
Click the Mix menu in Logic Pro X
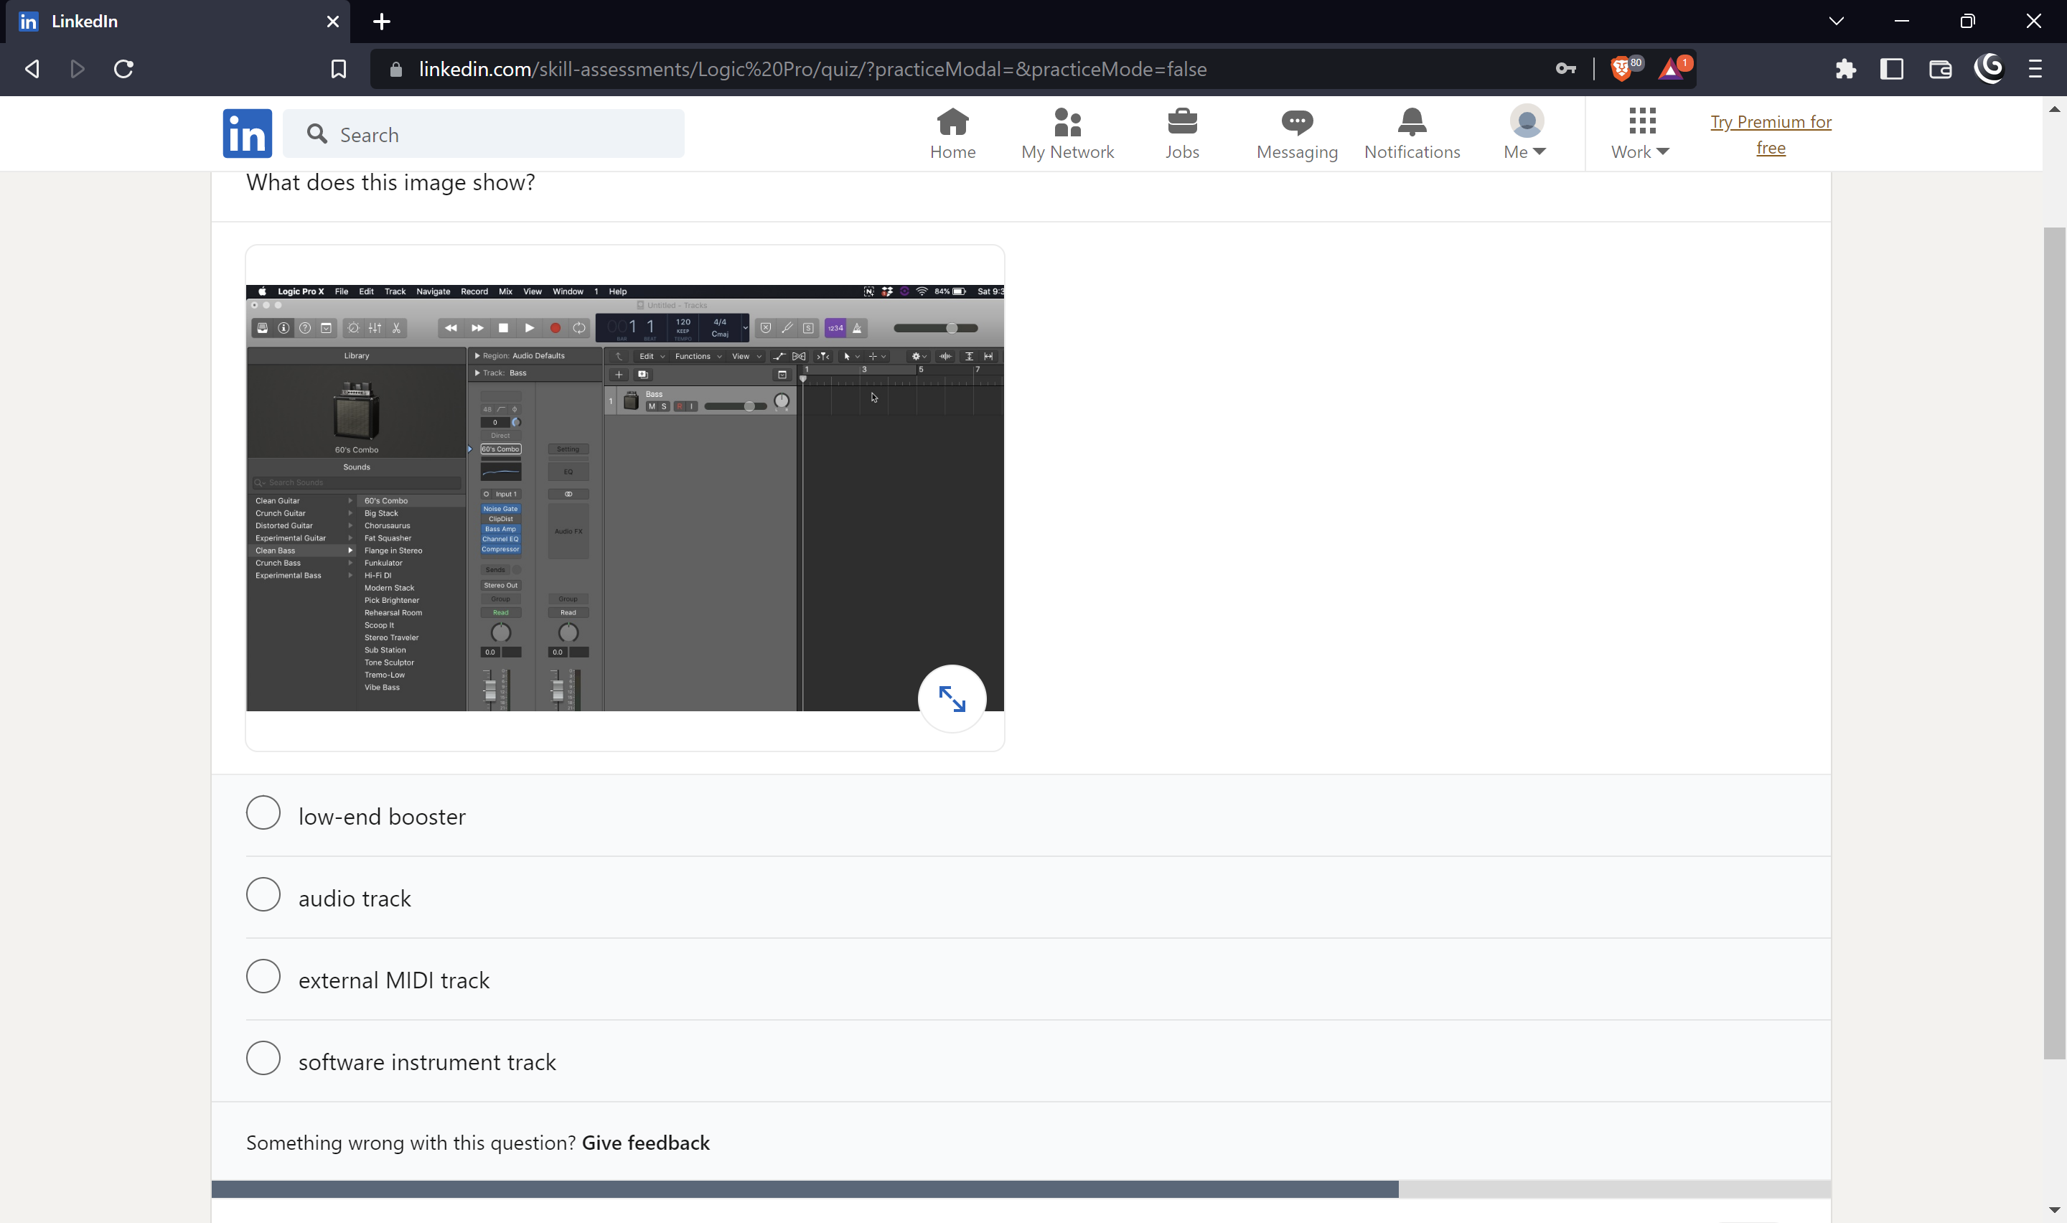(506, 291)
